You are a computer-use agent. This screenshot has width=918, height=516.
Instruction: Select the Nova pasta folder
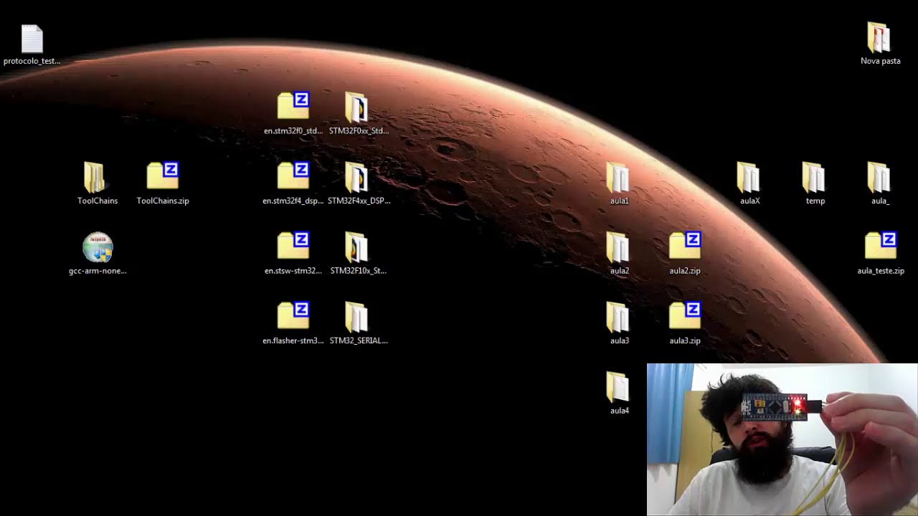[x=879, y=38]
